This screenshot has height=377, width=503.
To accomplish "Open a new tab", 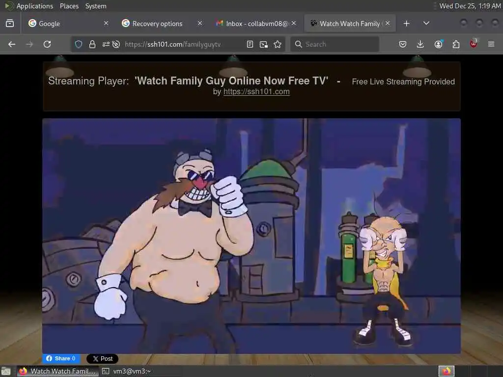I will (406, 24).
